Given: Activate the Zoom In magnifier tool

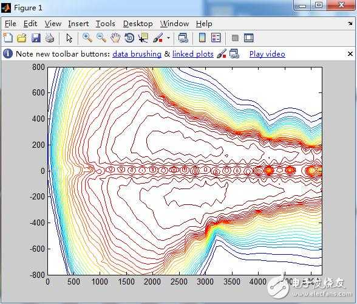Looking at the screenshot, I should click(87, 38).
